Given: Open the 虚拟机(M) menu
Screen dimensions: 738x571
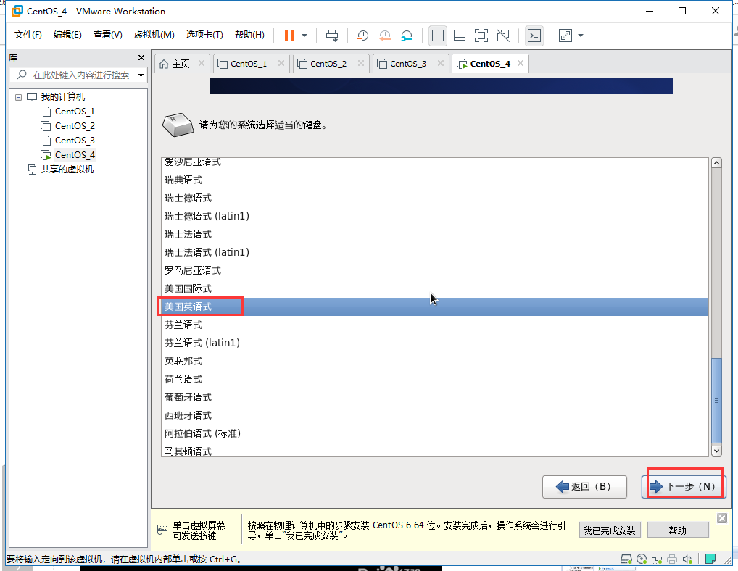Looking at the screenshot, I should coord(154,35).
